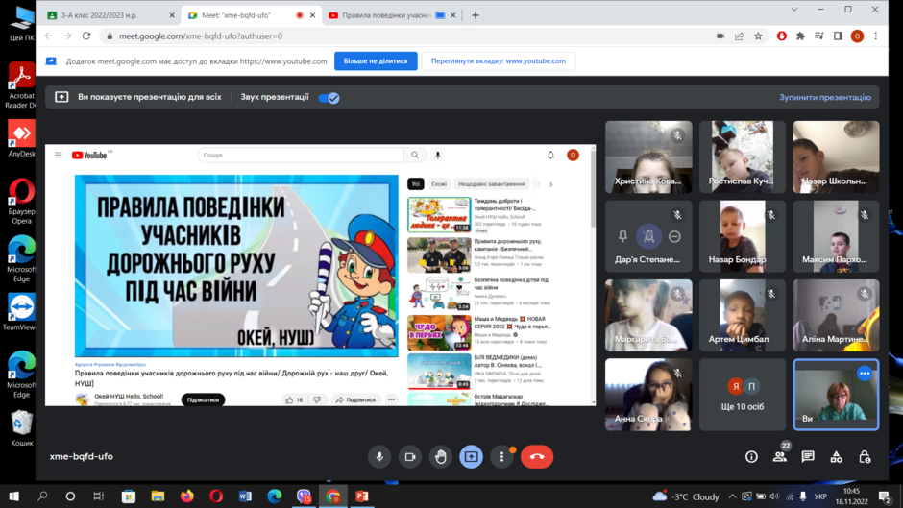Select Максим Пархо... video tile
Image resolution: width=903 pixels, height=508 pixels.
(836, 236)
